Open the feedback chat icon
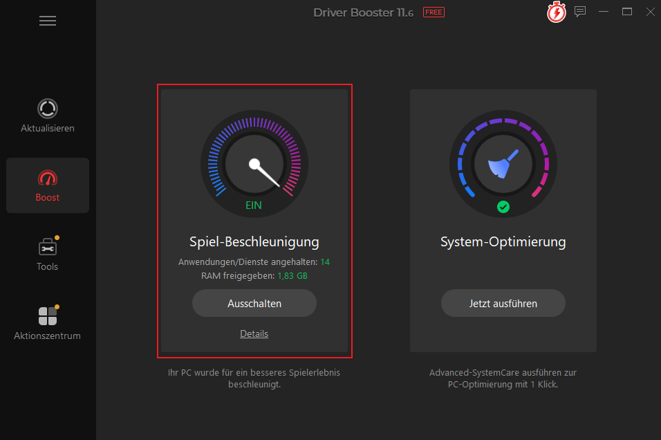 (580, 12)
